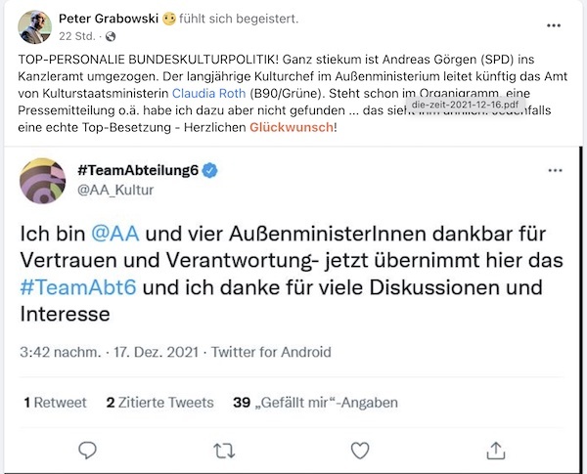
Task: Open the 22 Std. post timestamp
Action: tap(74, 36)
